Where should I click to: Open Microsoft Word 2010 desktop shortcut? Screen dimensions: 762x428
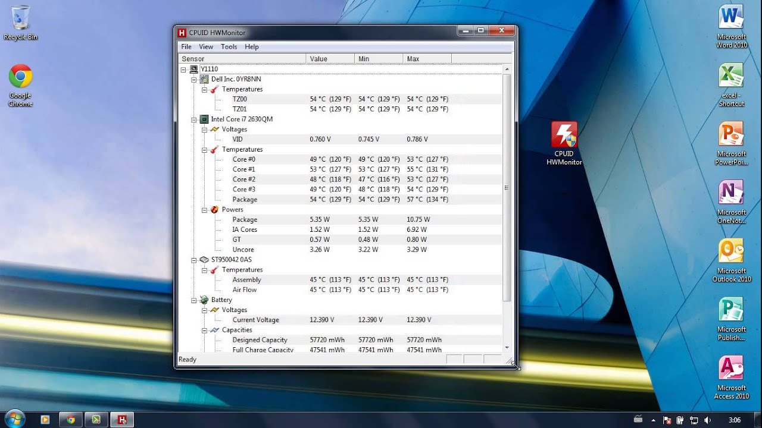click(x=731, y=27)
